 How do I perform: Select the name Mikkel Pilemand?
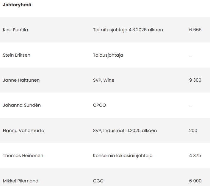tap(21, 181)
